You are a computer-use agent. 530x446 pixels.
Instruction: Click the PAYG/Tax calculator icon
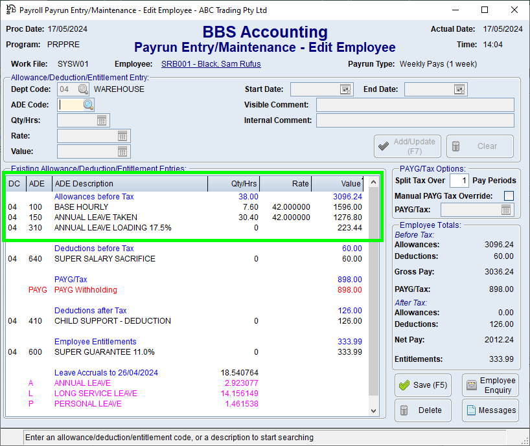pos(506,210)
